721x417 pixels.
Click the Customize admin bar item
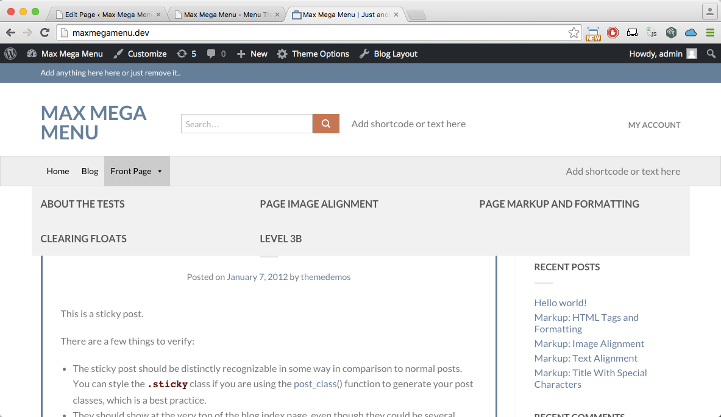click(140, 54)
